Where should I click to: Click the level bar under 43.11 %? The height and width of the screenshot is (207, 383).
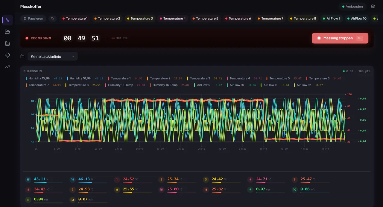tap(48, 183)
